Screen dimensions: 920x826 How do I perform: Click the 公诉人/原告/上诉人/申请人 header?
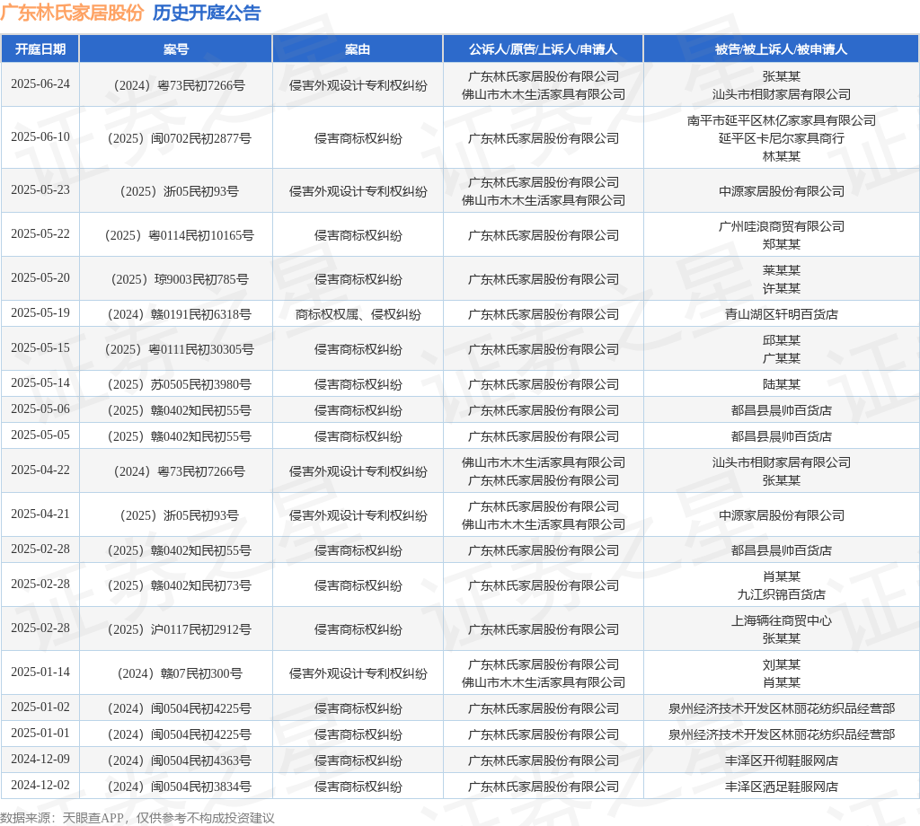click(x=543, y=49)
